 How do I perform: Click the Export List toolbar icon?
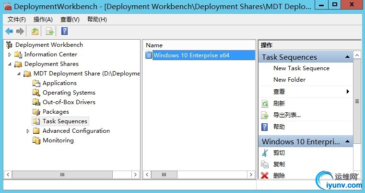click(x=49, y=31)
